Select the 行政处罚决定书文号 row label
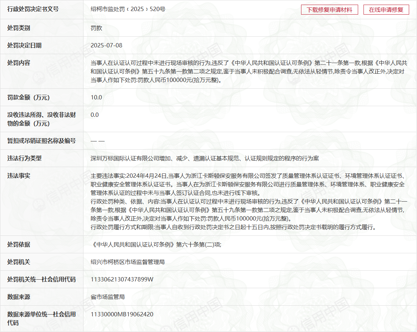This screenshot has width=417, height=332. pyautogui.click(x=33, y=9)
